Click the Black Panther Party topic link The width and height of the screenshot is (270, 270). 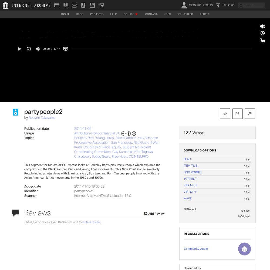[x=130, y=138]
